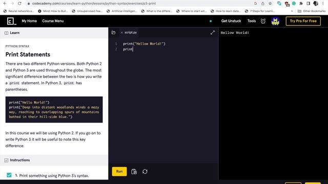Screen dimensions: 328x184
Task: Click line 1 print("Hellow World!") code
Action: [144, 44]
